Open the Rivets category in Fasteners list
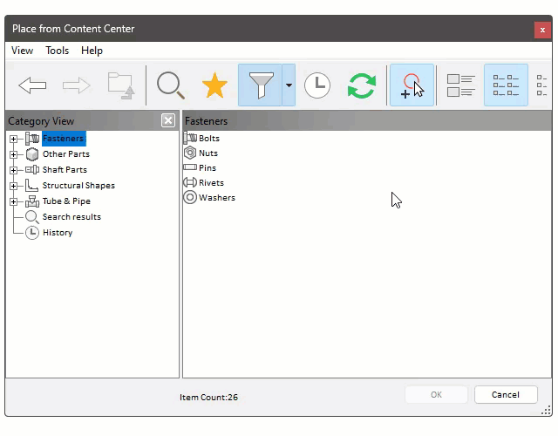This screenshot has height=436, width=558. click(x=211, y=182)
